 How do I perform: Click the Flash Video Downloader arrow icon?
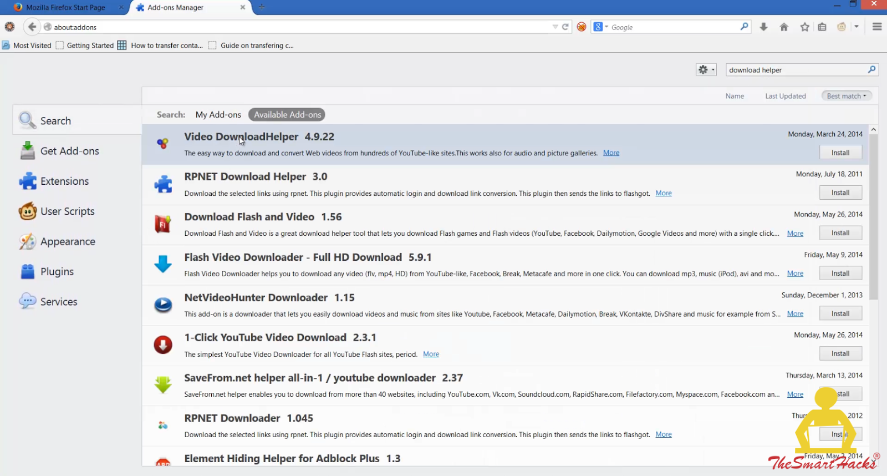[x=163, y=264]
